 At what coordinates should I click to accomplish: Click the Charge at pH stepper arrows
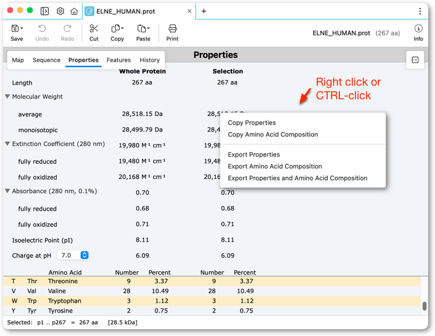(85, 255)
